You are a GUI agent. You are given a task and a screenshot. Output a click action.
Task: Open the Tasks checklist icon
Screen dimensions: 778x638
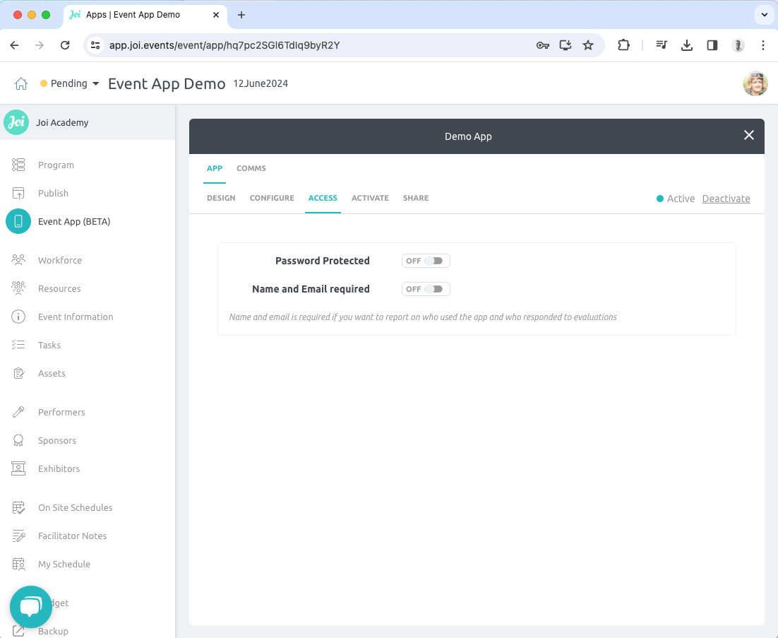click(x=18, y=345)
